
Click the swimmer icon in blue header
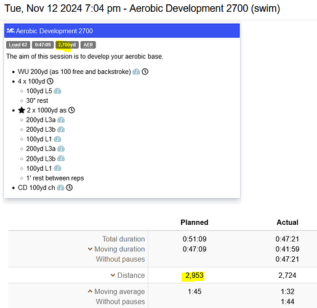tap(10, 31)
